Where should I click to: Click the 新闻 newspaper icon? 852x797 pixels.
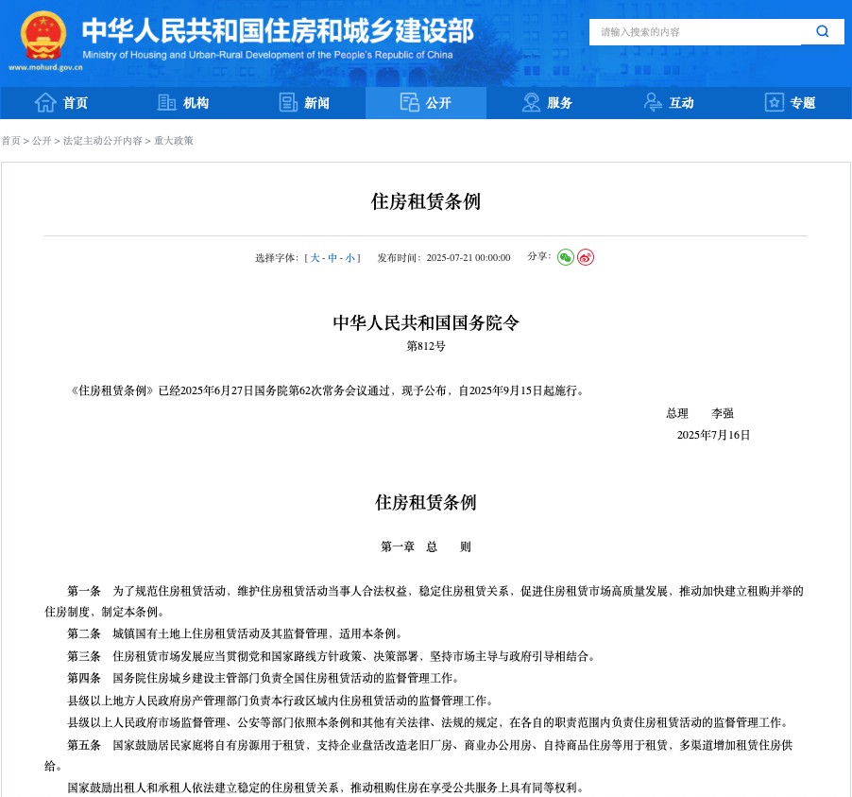coord(288,102)
